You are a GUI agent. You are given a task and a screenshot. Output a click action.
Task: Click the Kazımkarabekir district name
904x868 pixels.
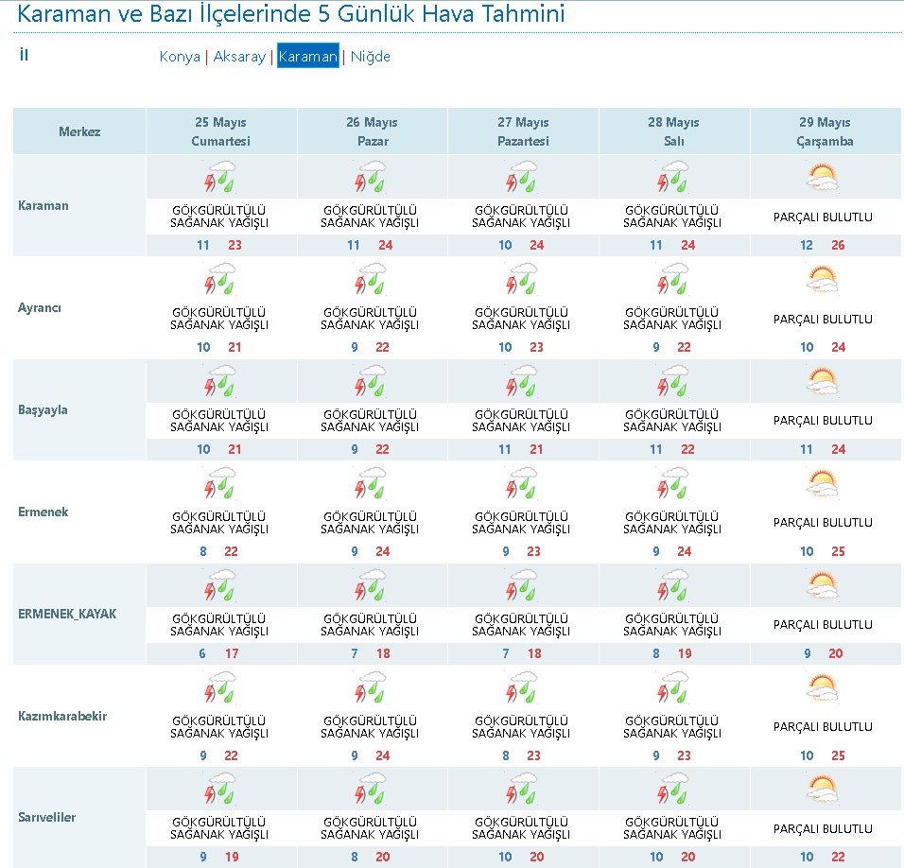click(x=62, y=717)
